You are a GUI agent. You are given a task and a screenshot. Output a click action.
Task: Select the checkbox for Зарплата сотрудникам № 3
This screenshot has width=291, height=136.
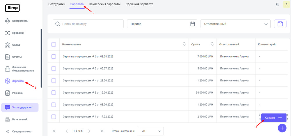coord(54,92)
